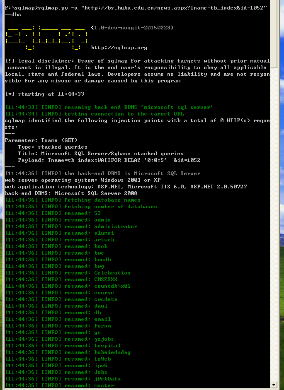Click the sqlmap.py command line text

pyautogui.click(x=136, y=8)
